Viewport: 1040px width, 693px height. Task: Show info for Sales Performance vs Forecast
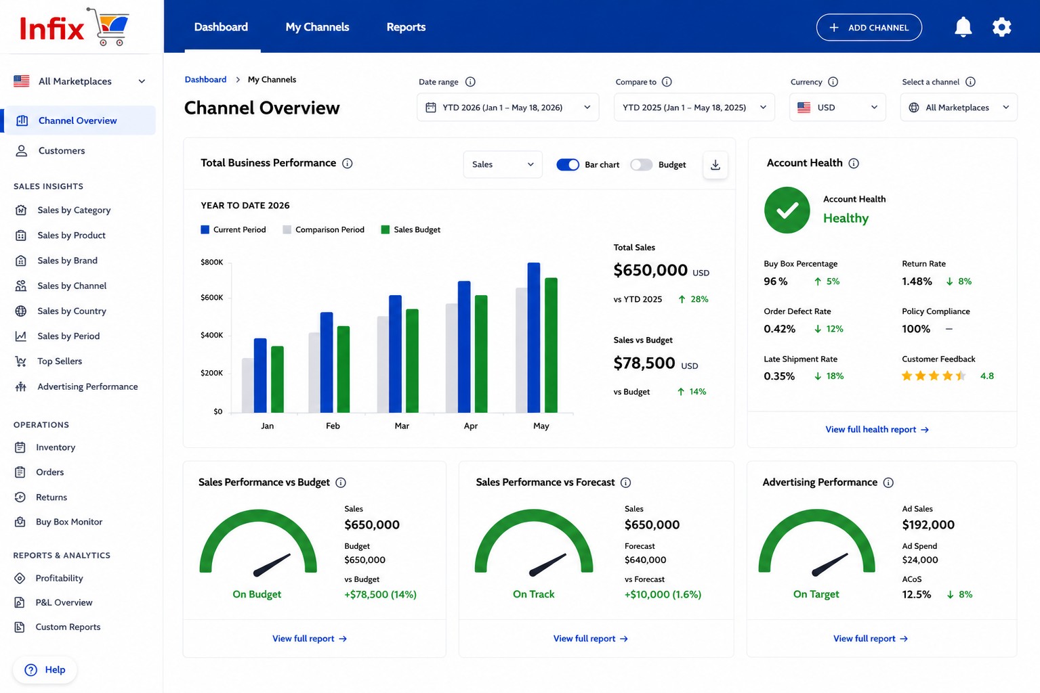click(x=625, y=483)
